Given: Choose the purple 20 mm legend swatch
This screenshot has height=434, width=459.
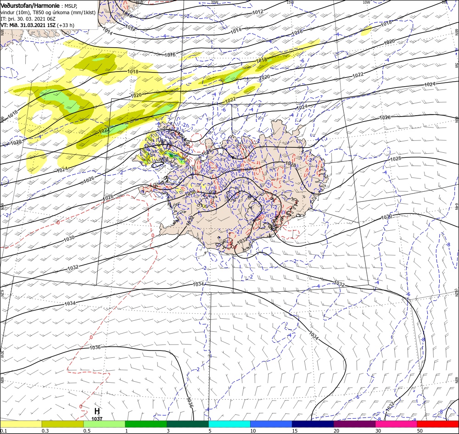Looking at the screenshot, I should (354, 424).
